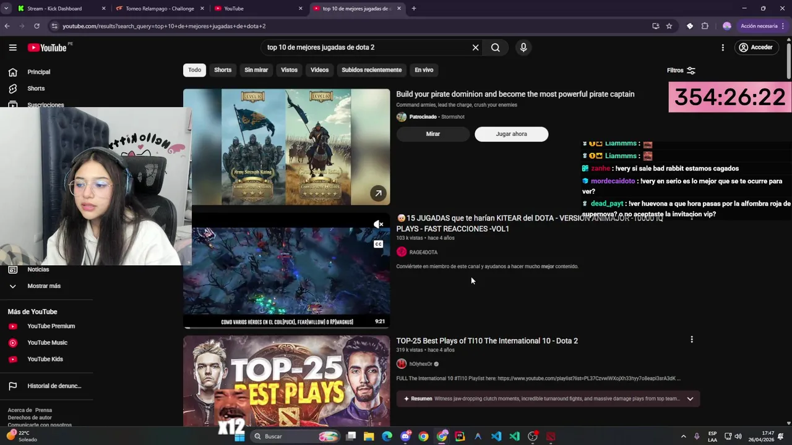Open TOP-25 Best Plays video title
This screenshot has height=445, width=792.
click(x=487, y=341)
